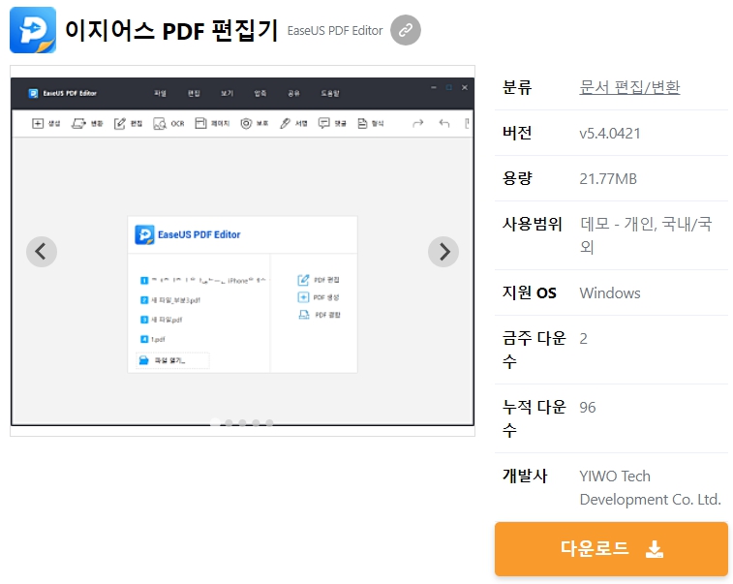733x584 pixels.
Task: Jump to the first carousel dot
Action: click(215, 422)
